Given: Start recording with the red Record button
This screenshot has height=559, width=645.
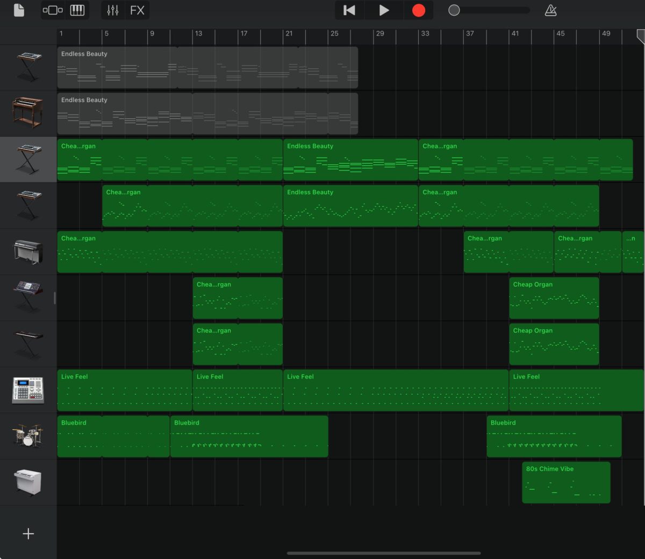Looking at the screenshot, I should 418,10.
